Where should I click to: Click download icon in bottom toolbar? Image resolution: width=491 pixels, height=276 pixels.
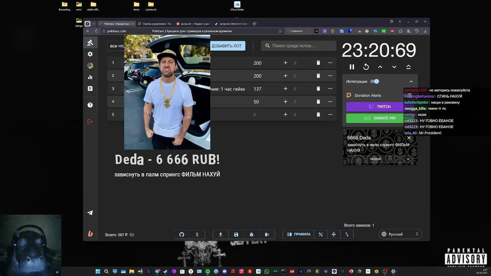(221, 234)
